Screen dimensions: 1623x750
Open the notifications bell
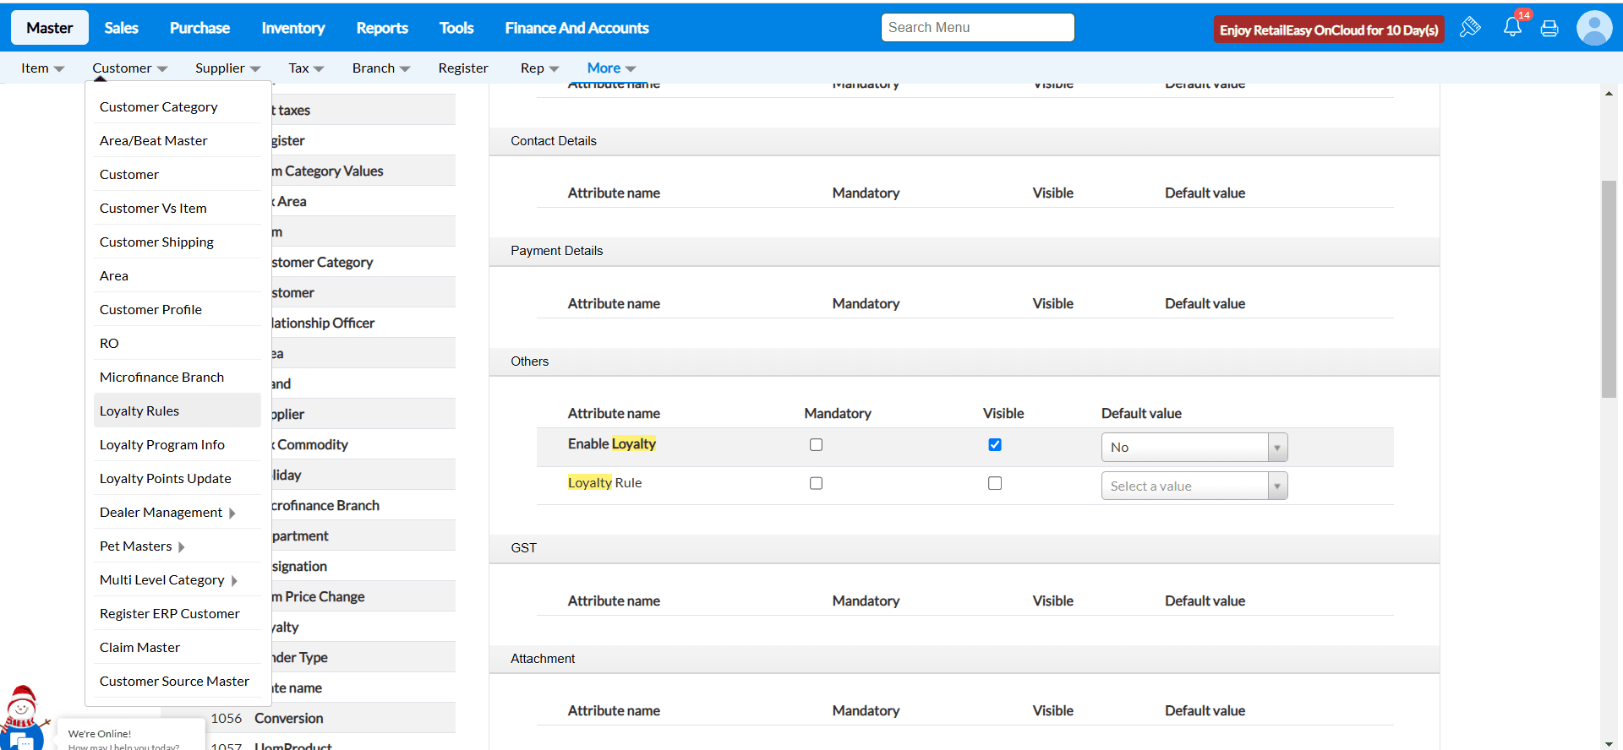(x=1512, y=28)
